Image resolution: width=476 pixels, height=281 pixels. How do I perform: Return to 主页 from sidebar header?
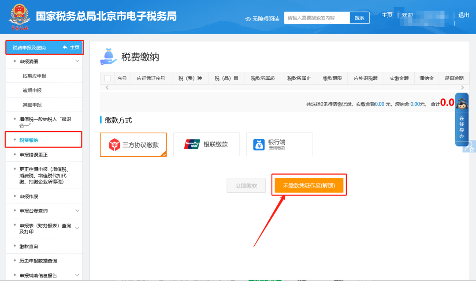coord(74,47)
